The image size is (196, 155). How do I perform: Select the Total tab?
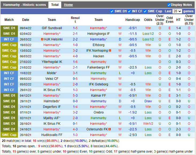click(55, 5)
